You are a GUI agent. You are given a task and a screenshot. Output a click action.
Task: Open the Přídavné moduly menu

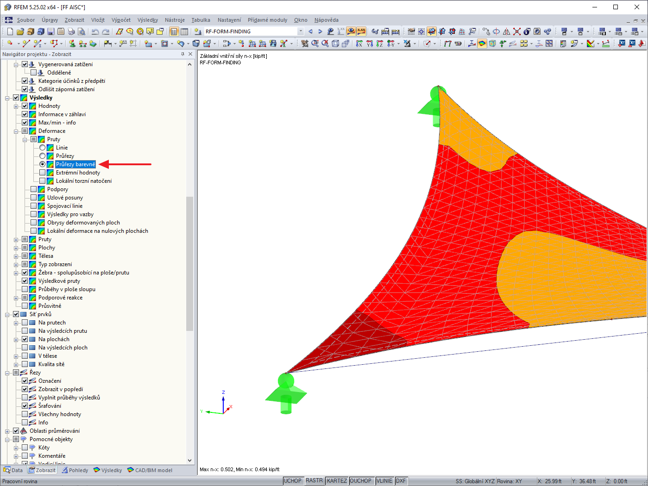click(267, 20)
